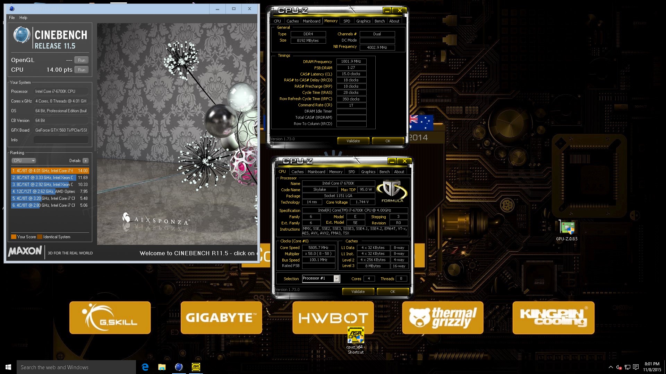
Task: Click Core Voltage value 1.744 V
Action: 362,202
